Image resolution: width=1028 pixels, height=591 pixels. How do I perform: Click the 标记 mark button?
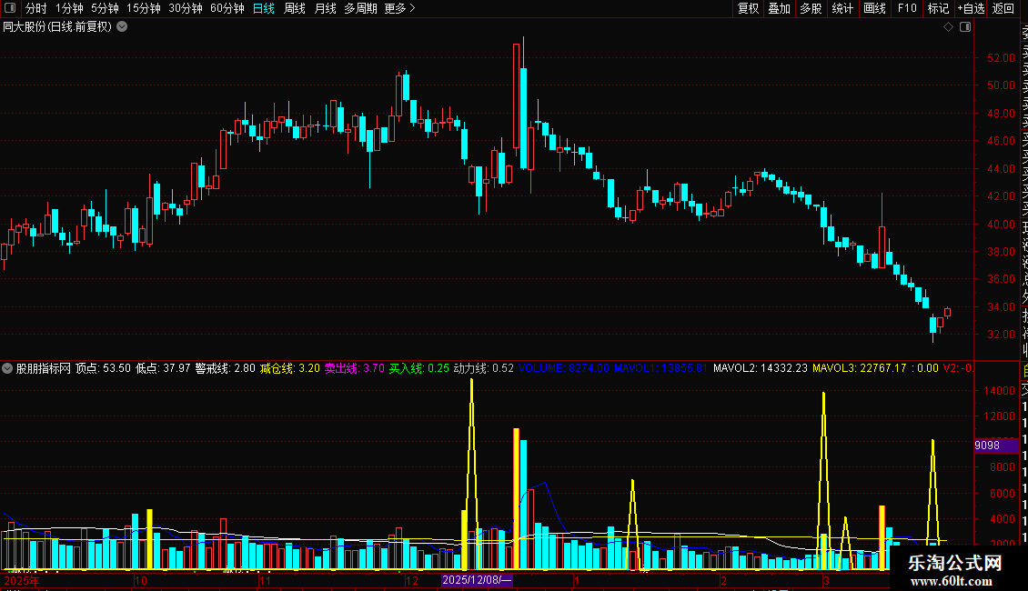click(x=938, y=8)
